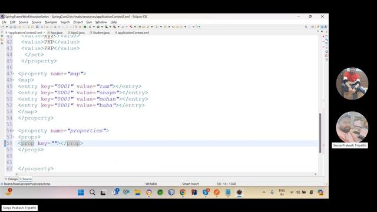Viewport: 377px width, 212px height.
Task: Open the Window menu
Action: tap(101, 22)
